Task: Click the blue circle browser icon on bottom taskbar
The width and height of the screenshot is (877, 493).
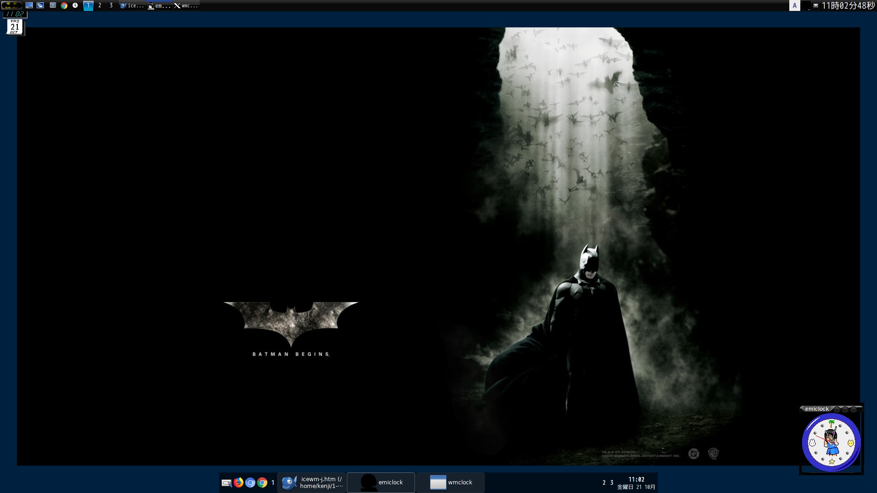Action: 250,483
